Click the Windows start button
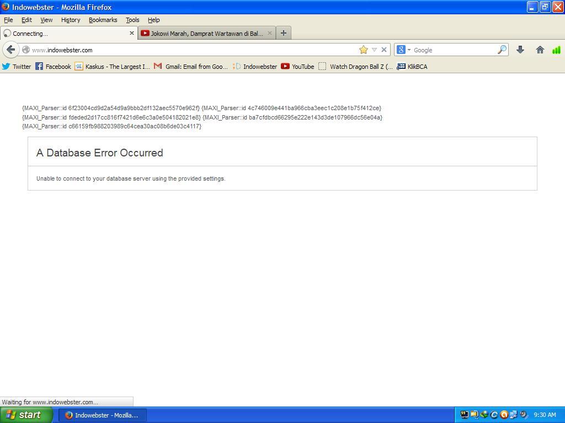565x423 pixels. (26, 415)
